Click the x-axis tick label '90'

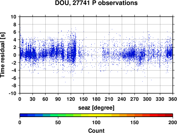[58, 99]
